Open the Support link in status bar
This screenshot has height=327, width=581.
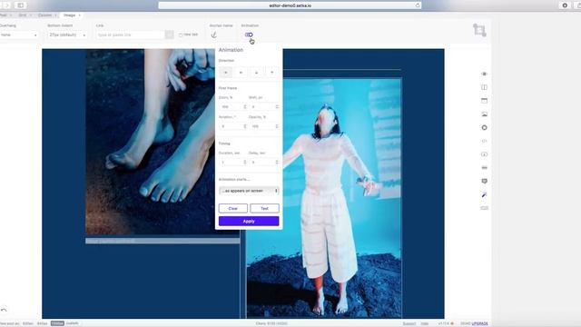tap(409, 323)
